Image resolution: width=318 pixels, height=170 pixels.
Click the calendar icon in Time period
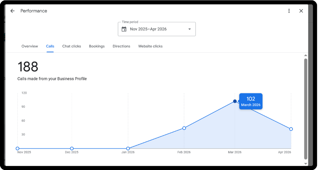click(124, 29)
